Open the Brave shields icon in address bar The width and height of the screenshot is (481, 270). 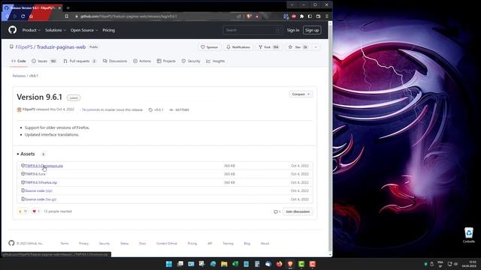pos(249,16)
